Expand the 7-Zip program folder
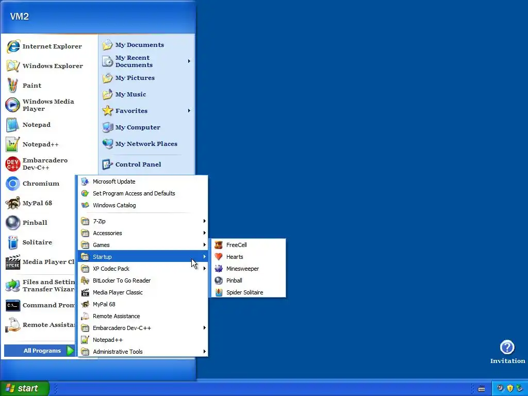528x396 pixels. tap(143, 221)
